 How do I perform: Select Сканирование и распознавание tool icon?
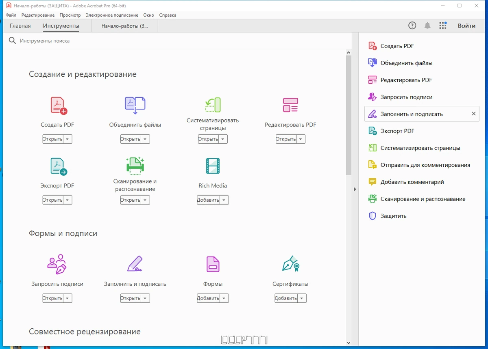135,166
